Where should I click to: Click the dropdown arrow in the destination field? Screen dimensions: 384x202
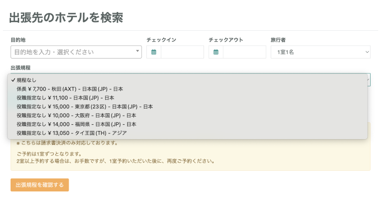point(137,51)
